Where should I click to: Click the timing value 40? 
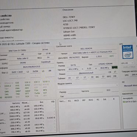click(92, 77)
